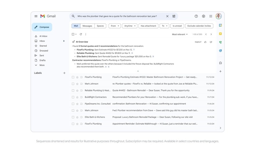Star Reliable Plumbing Quote #4452 email
The height and width of the screenshot is (145, 258).
click(77, 90)
